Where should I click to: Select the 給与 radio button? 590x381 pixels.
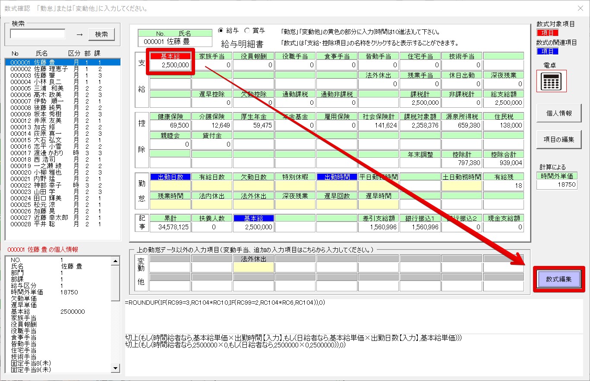pos(221,31)
